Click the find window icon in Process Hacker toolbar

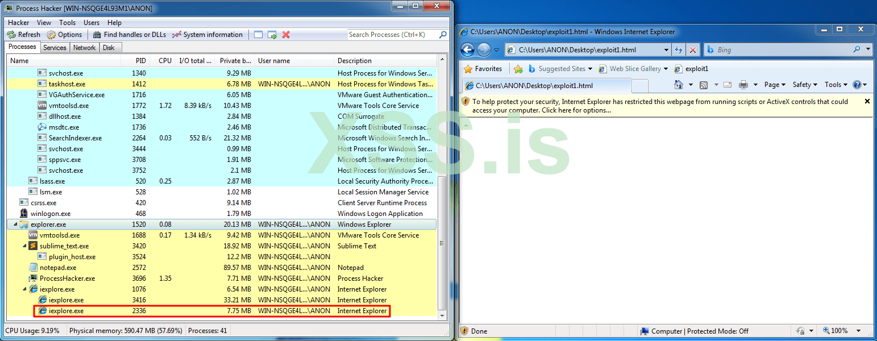click(259, 35)
